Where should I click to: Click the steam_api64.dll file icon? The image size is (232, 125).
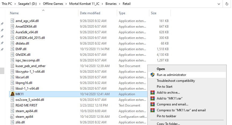click(x=12, y=111)
